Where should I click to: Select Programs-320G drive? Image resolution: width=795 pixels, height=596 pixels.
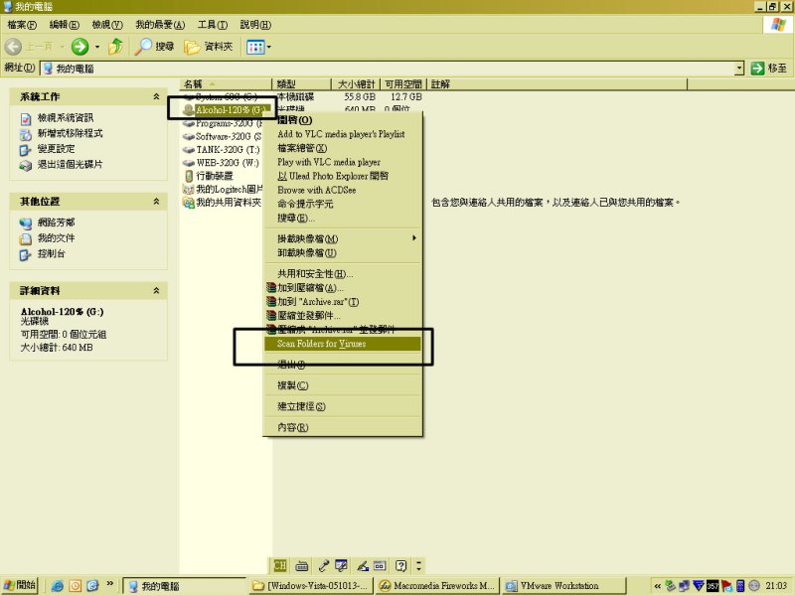[223, 123]
